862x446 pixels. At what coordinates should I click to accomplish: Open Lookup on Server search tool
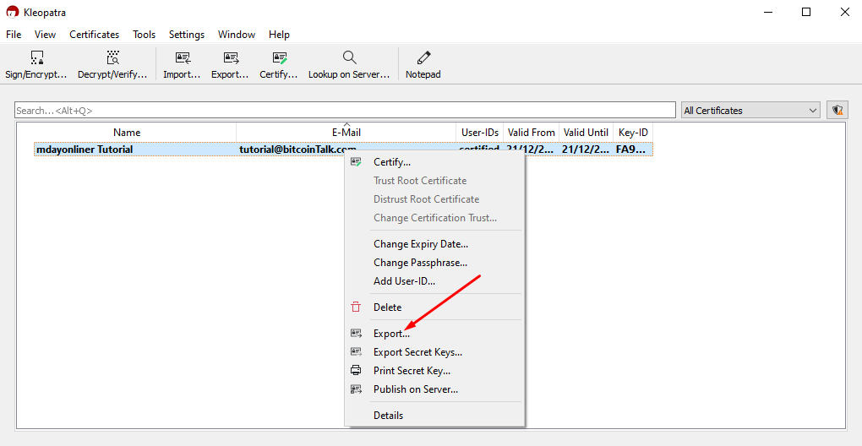pyautogui.click(x=349, y=65)
